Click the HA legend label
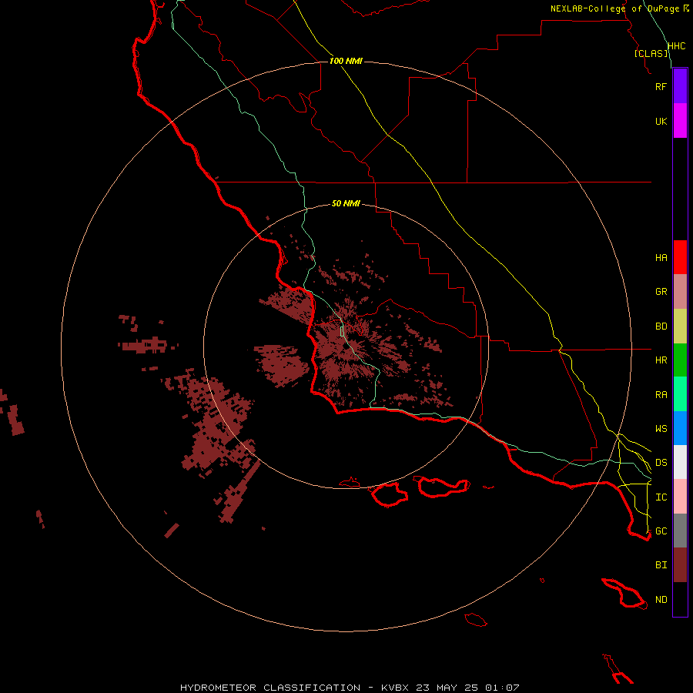The height and width of the screenshot is (693, 693). pyautogui.click(x=661, y=258)
